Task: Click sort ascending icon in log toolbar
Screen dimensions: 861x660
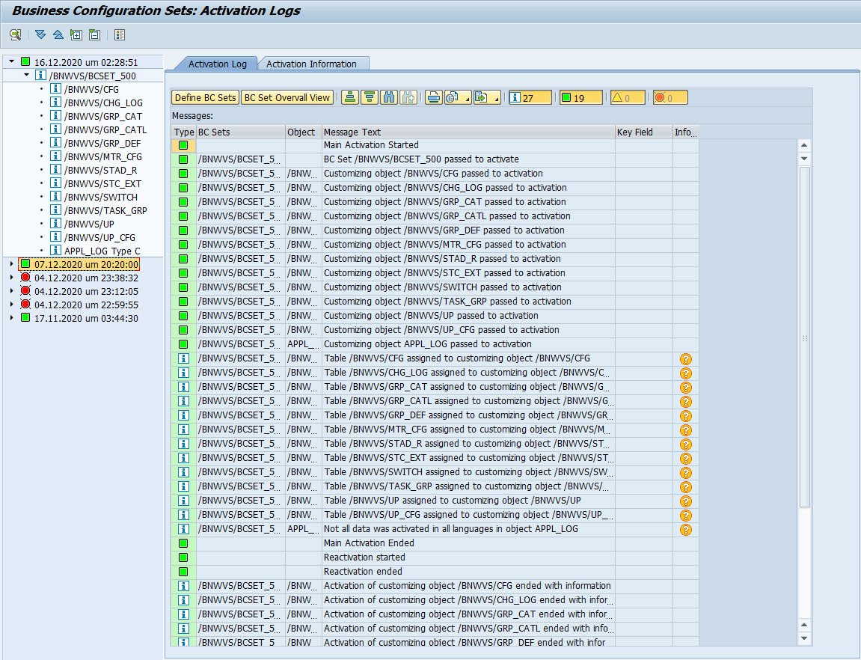Action: point(349,97)
